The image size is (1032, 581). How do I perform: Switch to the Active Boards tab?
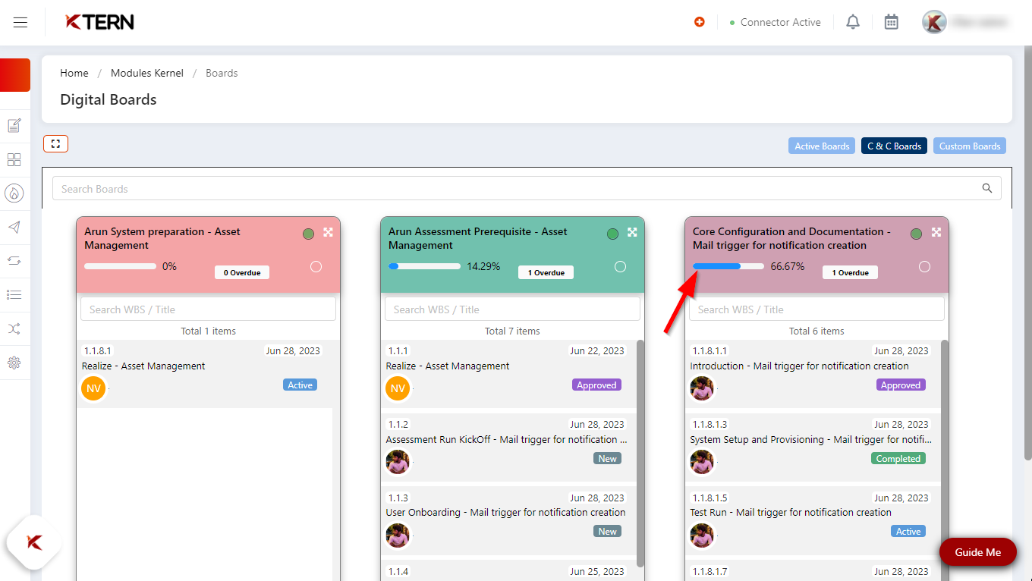pyautogui.click(x=821, y=146)
